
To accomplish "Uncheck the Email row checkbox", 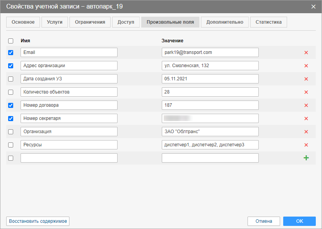I will [x=10, y=52].
